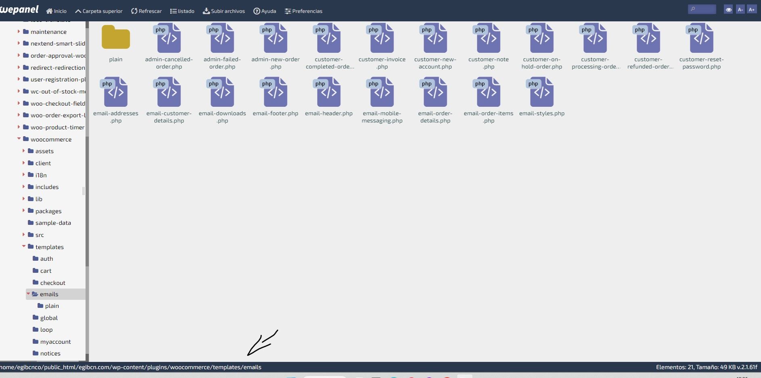This screenshot has height=378, width=761.
Task: Go to Inicio home
Action: coord(56,11)
